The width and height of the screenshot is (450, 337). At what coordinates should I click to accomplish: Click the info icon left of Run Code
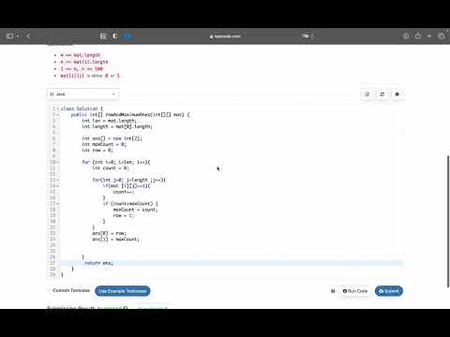coord(333,291)
